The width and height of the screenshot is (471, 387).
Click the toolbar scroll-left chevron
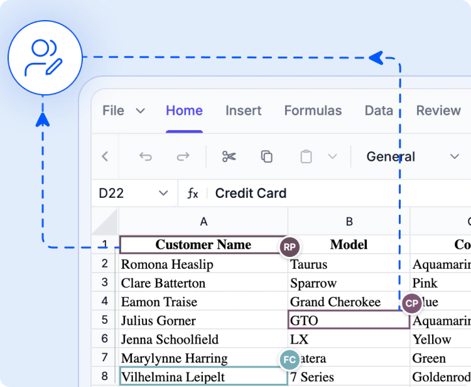pyautogui.click(x=105, y=156)
